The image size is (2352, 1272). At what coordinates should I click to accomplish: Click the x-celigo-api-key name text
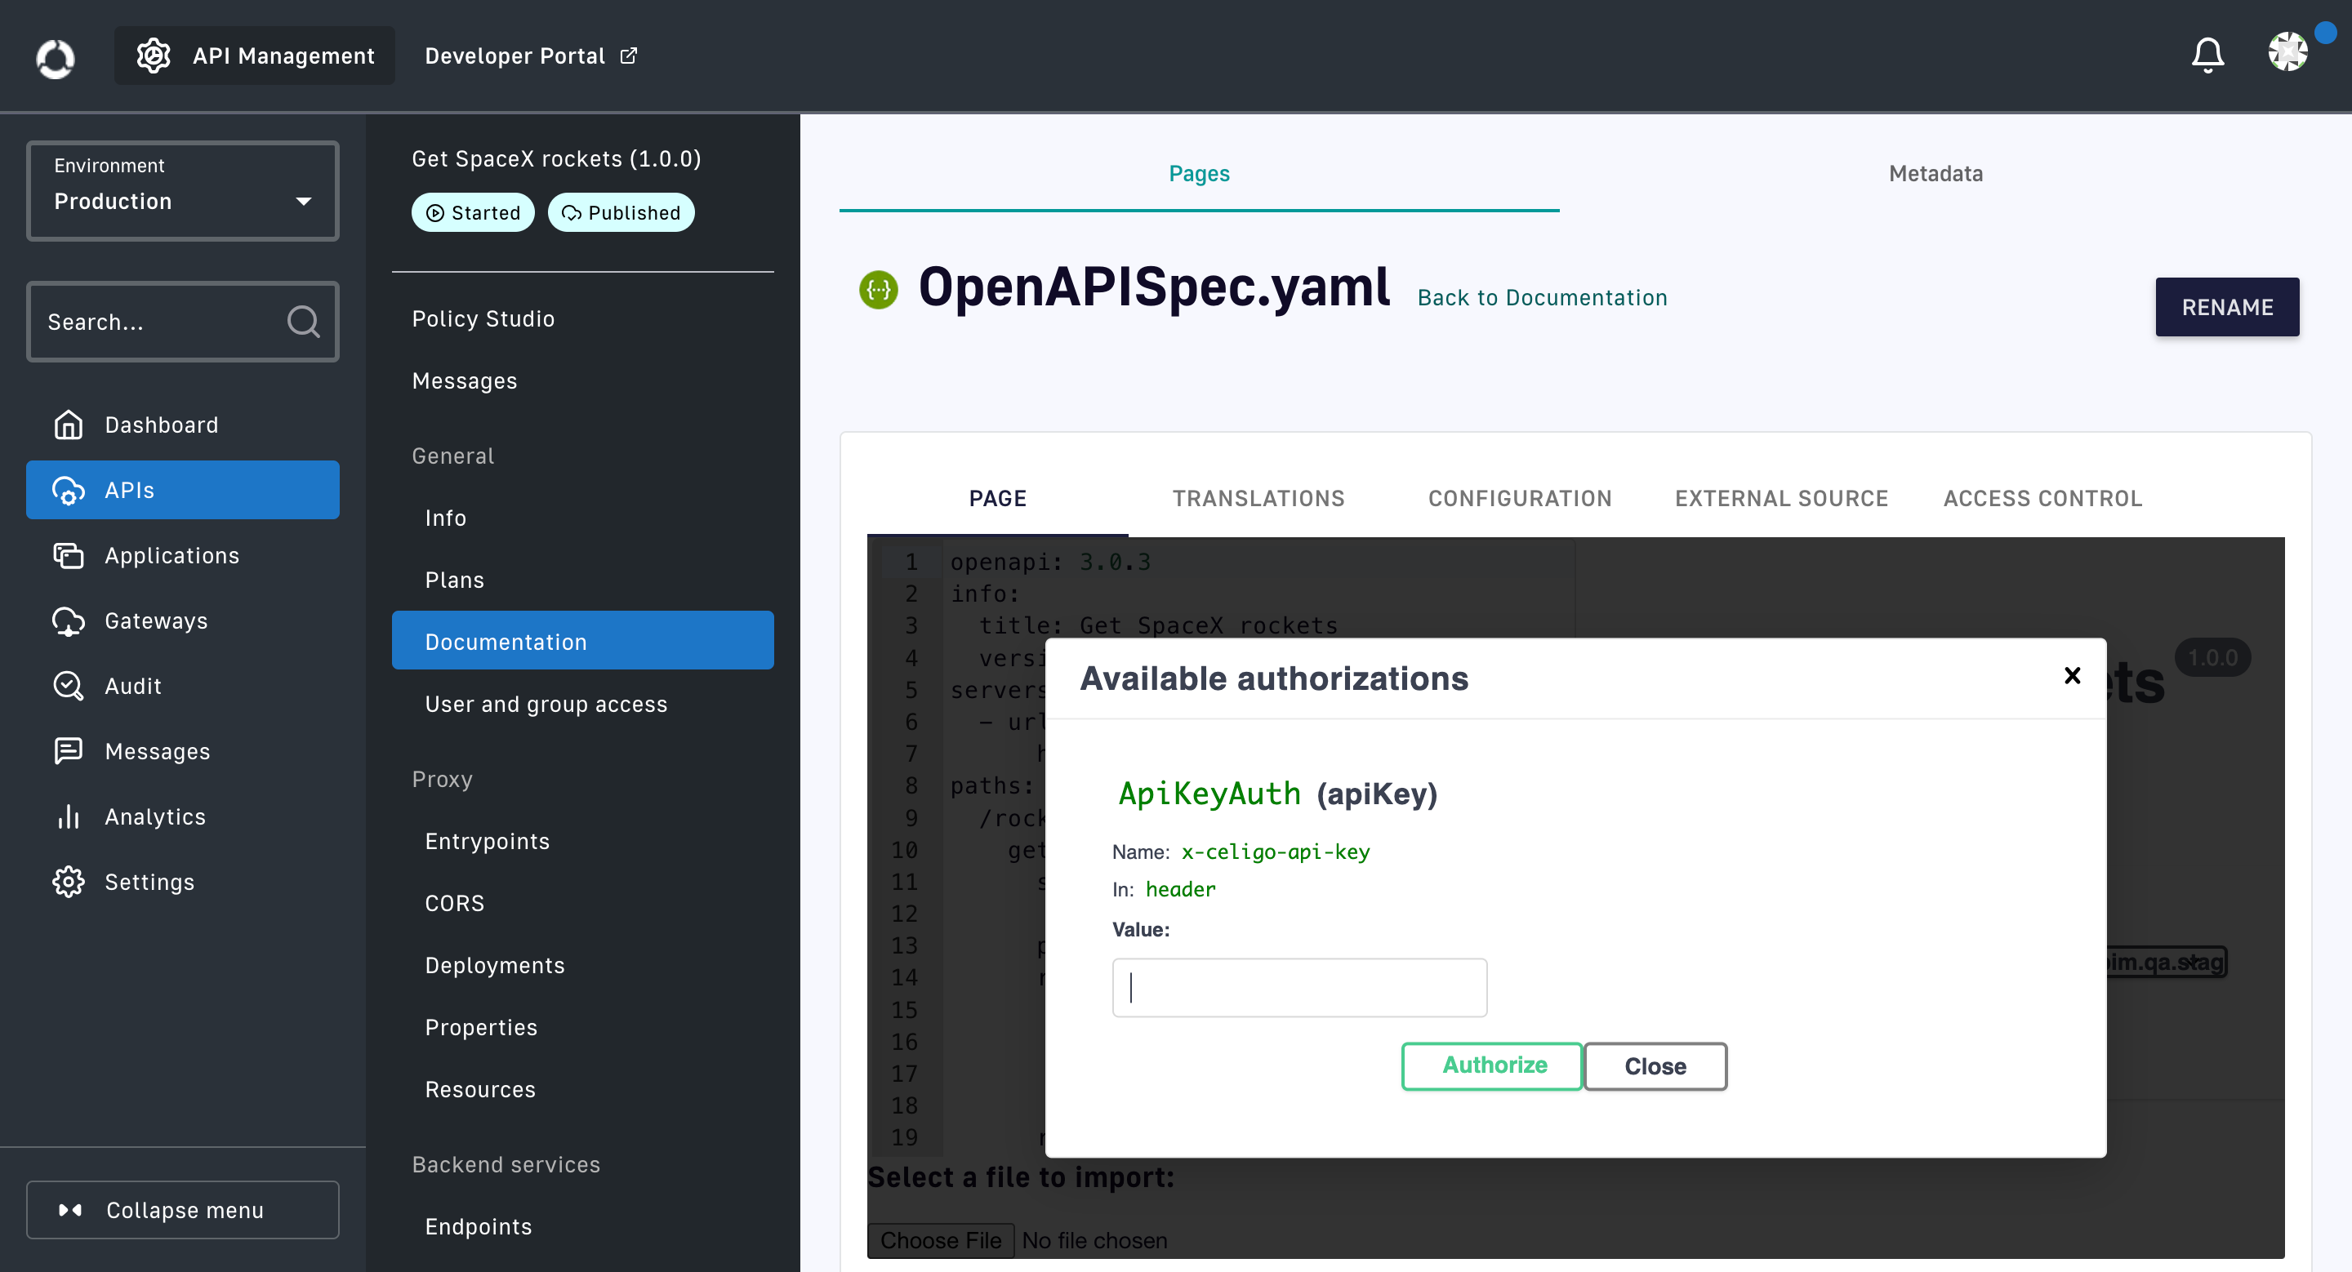pyautogui.click(x=1275, y=852)
